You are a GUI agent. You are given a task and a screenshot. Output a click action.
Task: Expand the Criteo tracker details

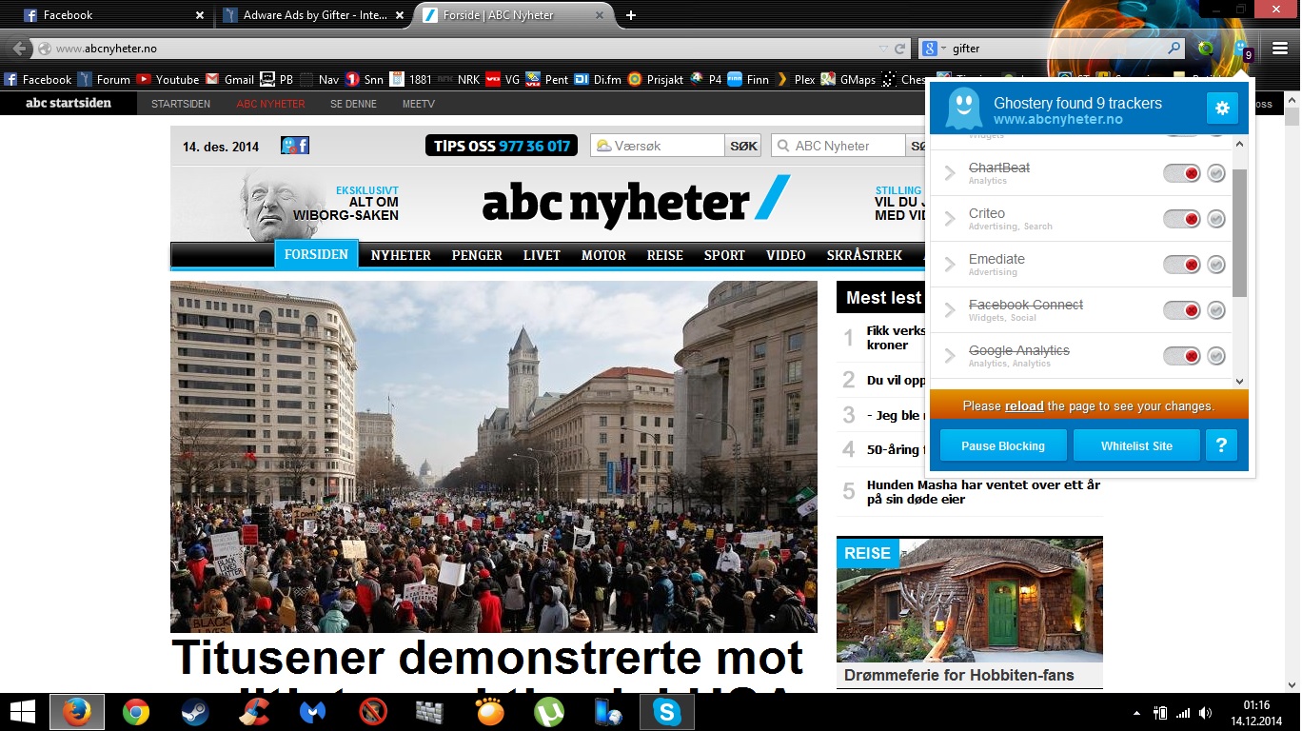950,219
